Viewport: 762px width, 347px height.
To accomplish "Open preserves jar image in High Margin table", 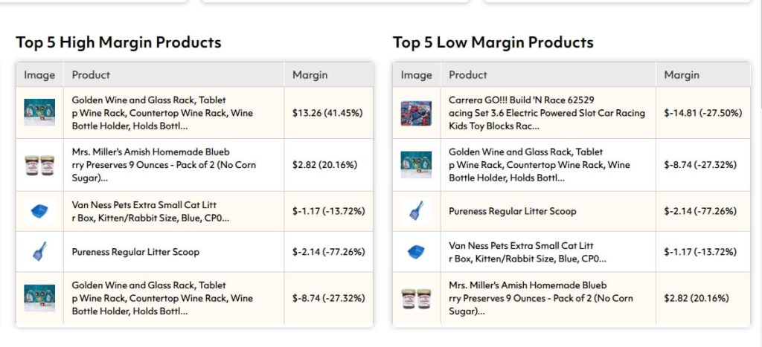I will [39, 165].
